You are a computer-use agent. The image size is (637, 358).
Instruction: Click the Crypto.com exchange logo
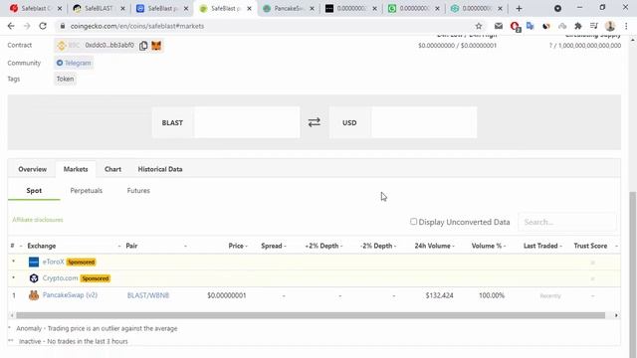[34, 278]
